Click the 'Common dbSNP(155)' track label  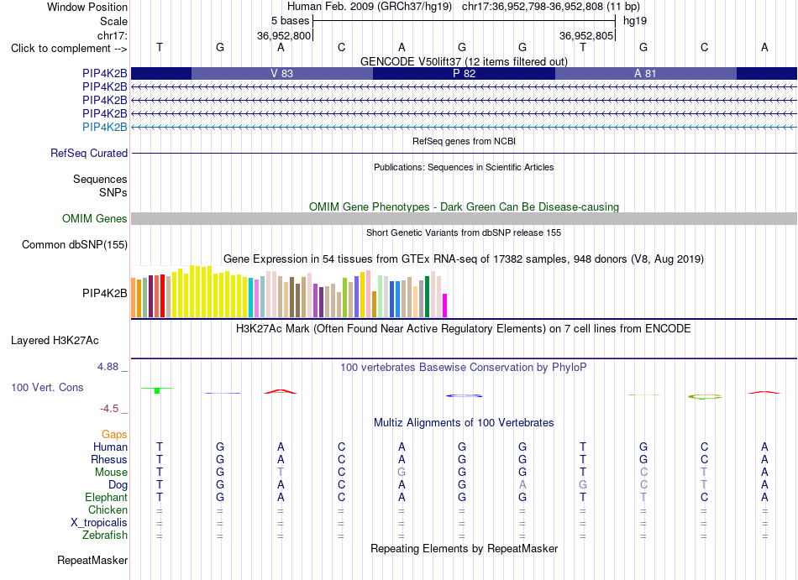(x=74, y=244)
